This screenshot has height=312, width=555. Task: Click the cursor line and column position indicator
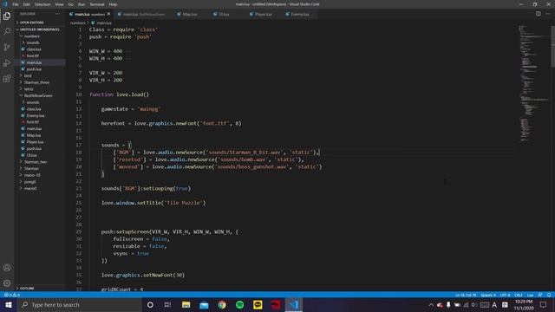(x=466, y=295)
